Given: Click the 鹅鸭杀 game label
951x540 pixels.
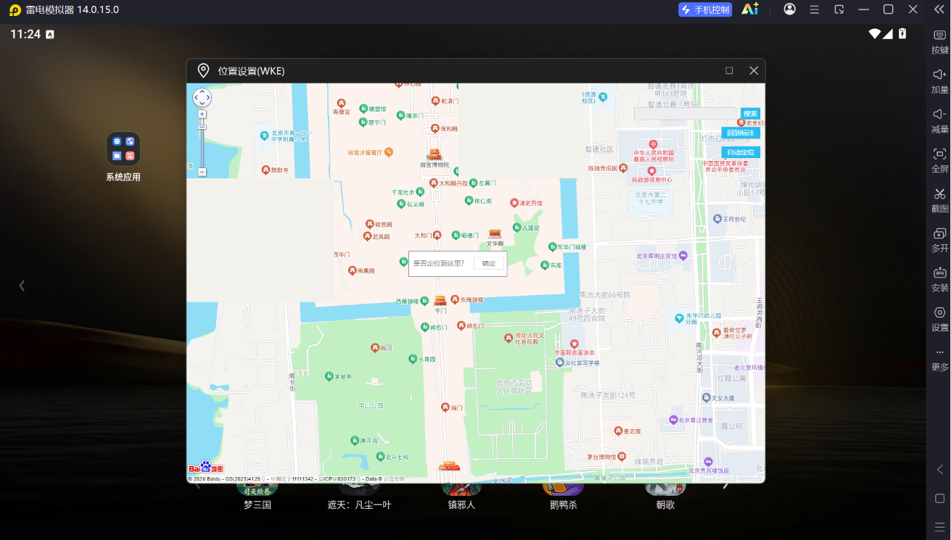Looking at the screenshot, I should [564, 504].
